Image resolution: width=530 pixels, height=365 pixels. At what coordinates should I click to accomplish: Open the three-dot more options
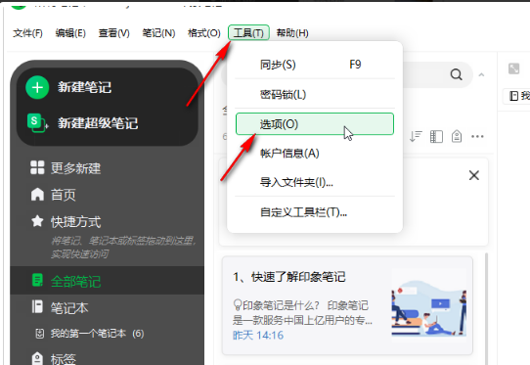(x=477, y=137)
